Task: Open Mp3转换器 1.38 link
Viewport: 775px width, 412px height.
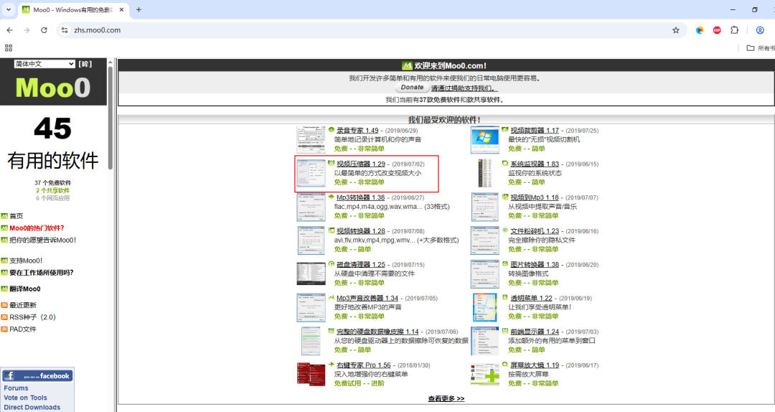Action: tap(360, 197)
